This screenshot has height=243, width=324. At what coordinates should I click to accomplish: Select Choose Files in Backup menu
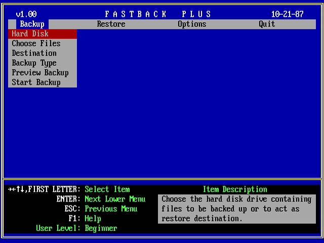pos(43,44)
